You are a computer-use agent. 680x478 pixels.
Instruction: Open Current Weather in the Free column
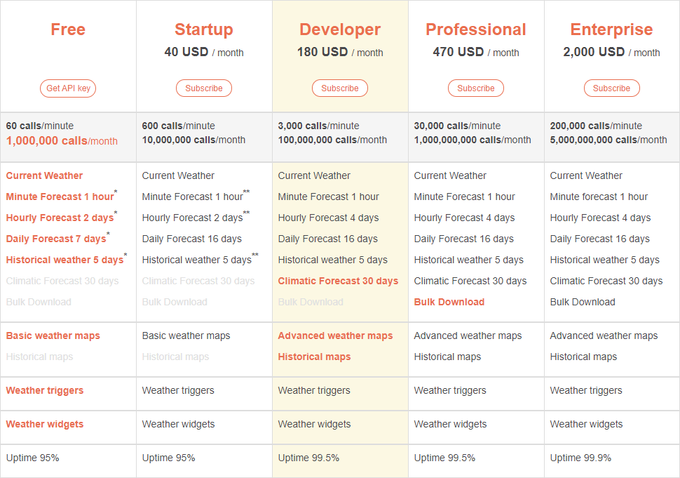coord(44,175)
